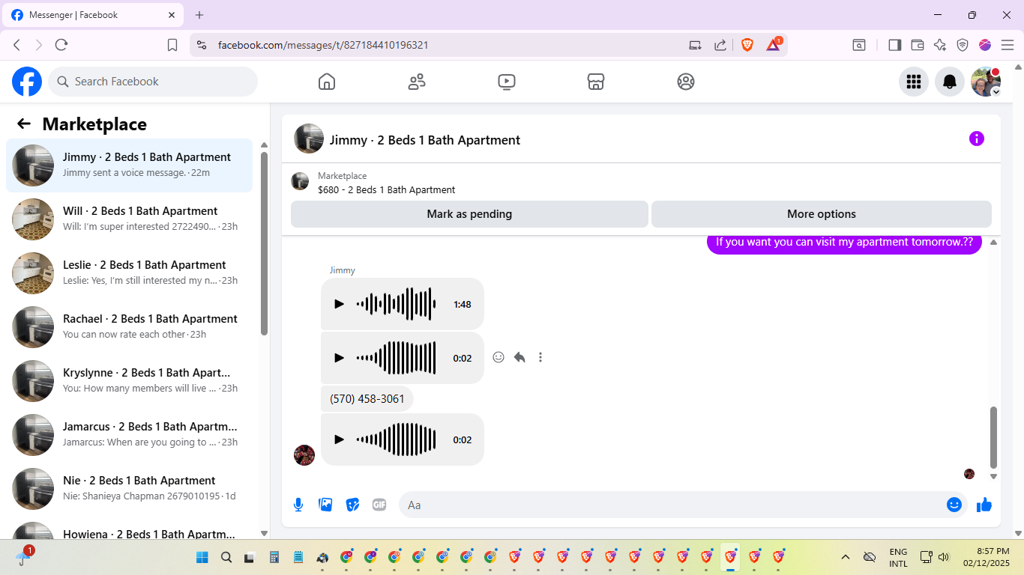Open the Leslie conversation
The image size is (1024, 575).
coord(129,273)
